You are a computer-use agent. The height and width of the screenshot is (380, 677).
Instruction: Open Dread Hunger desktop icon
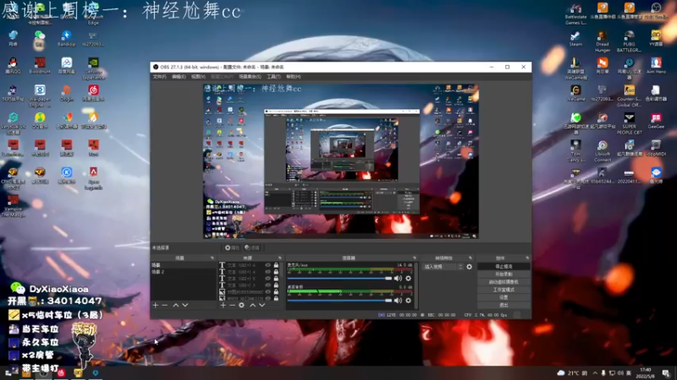pos(603,41)
